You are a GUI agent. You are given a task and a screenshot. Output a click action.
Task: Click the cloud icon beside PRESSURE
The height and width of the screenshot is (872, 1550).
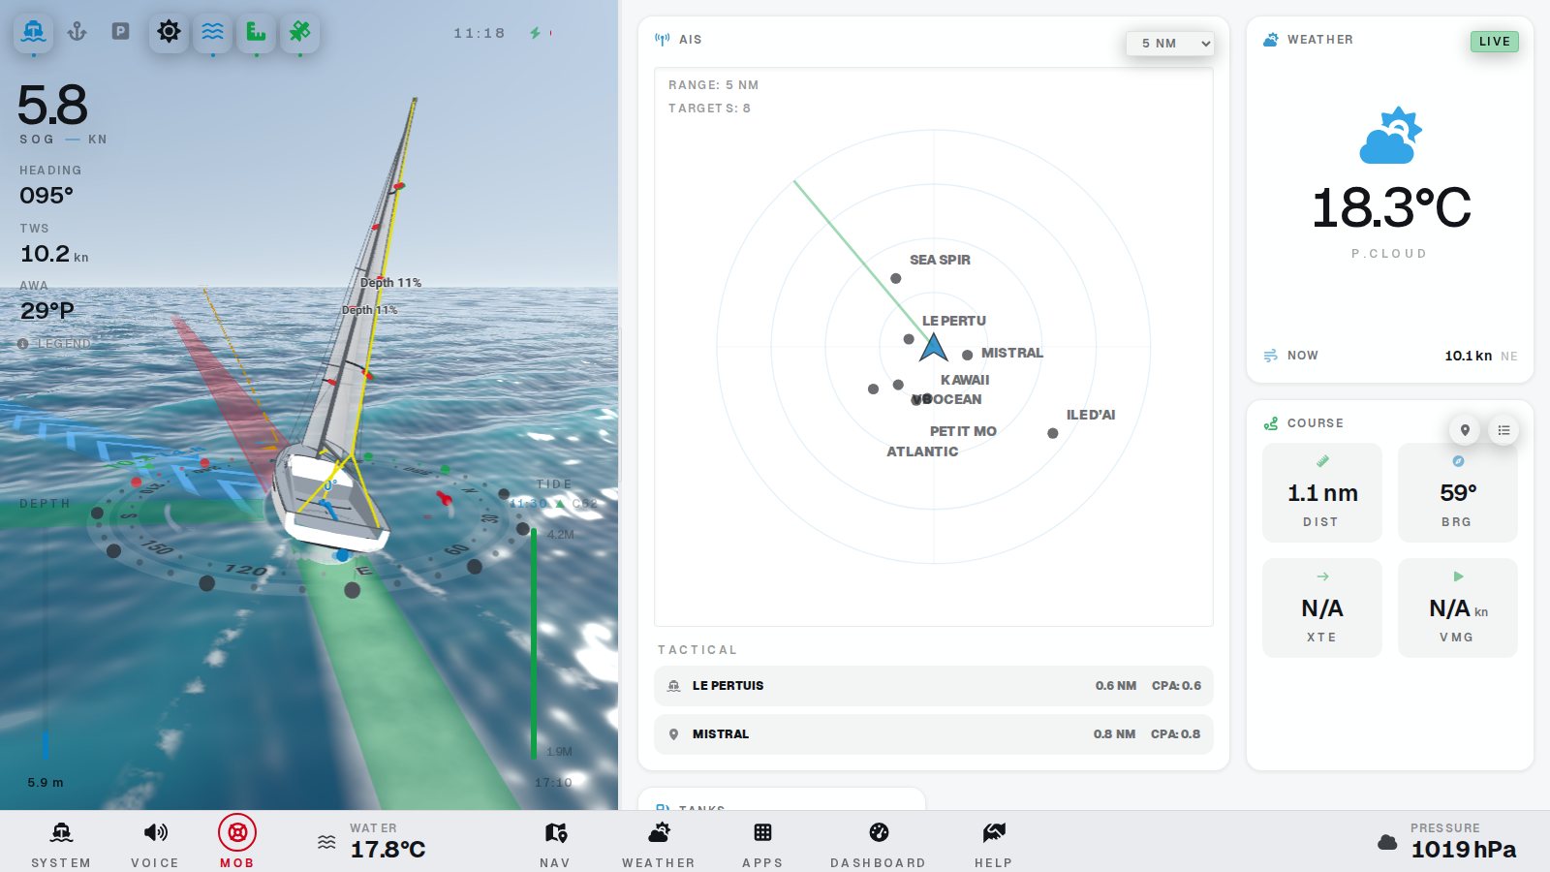[1387, 843]
